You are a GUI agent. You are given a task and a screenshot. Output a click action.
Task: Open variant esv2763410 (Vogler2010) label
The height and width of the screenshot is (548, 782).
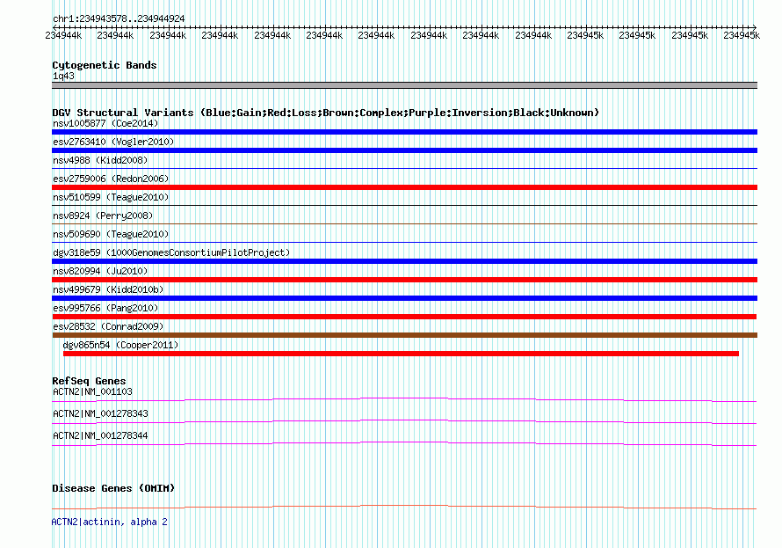(113, 142)
